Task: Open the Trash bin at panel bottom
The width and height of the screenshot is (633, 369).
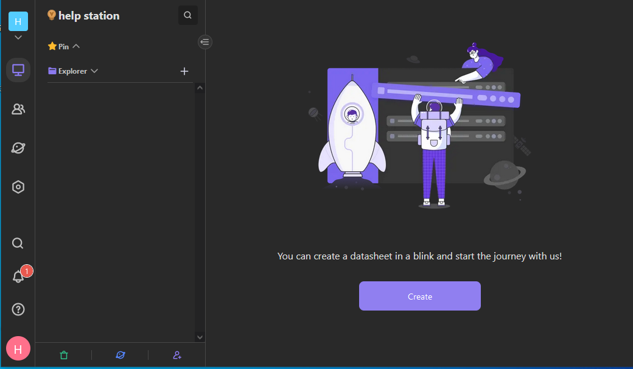Action: [64, 355]
